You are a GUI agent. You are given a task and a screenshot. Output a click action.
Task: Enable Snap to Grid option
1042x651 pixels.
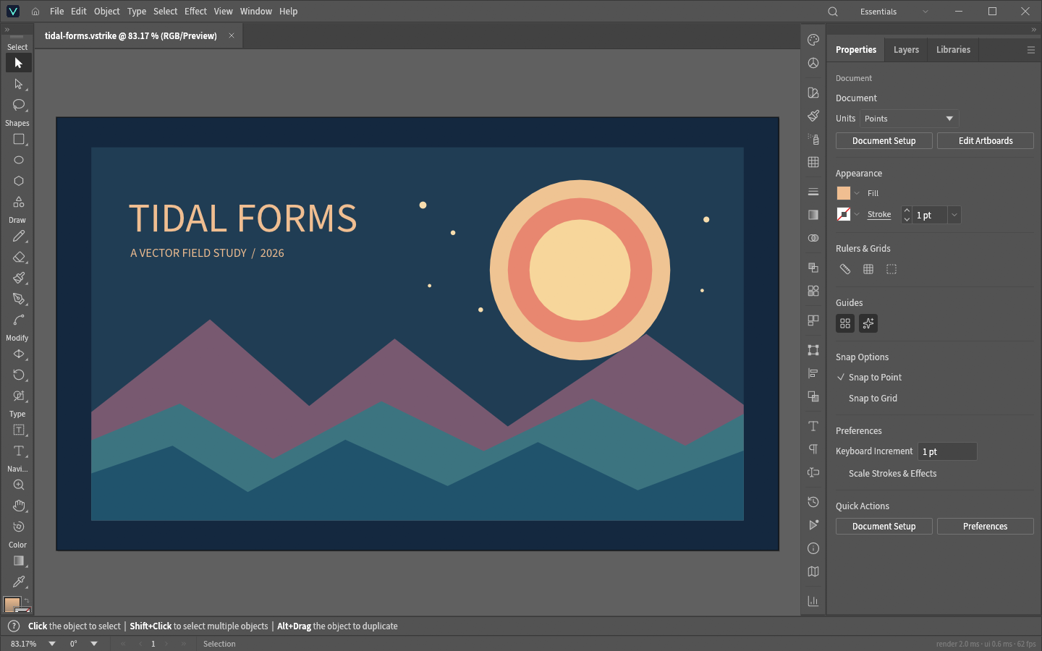pos(873,399)
